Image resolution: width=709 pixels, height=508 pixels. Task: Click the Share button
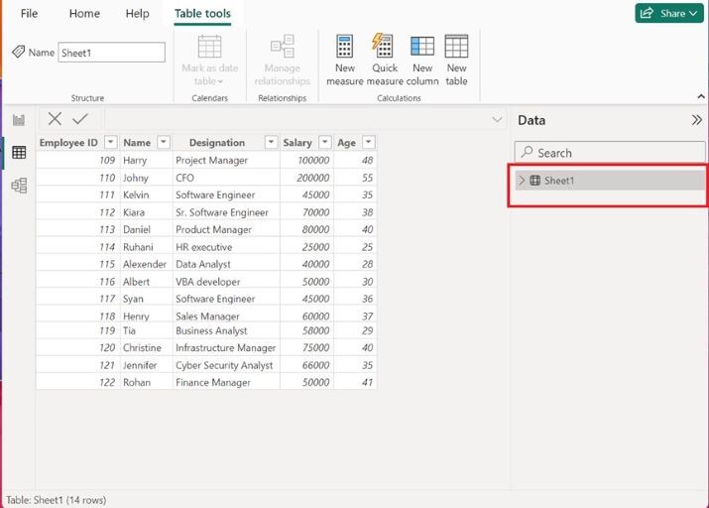pyautogui.click(x=669, y=13)
